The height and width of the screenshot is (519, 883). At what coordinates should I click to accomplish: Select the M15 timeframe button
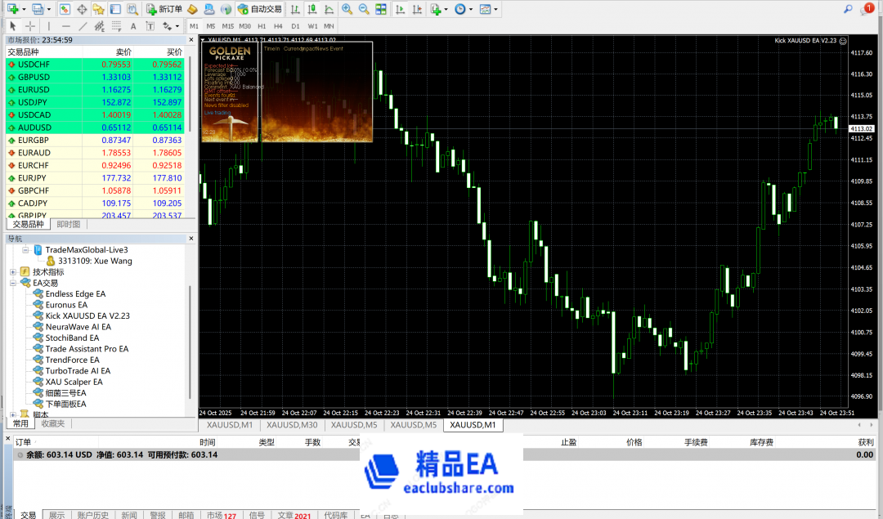tap(227, 26)
